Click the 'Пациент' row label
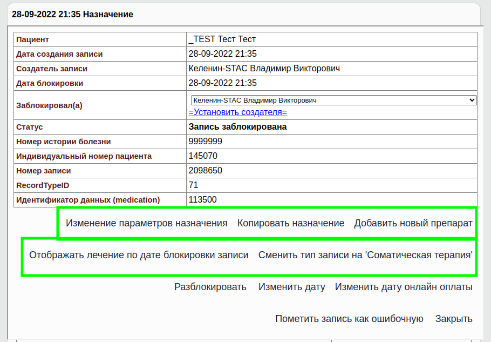491x342 pixels. coord(32,39)
